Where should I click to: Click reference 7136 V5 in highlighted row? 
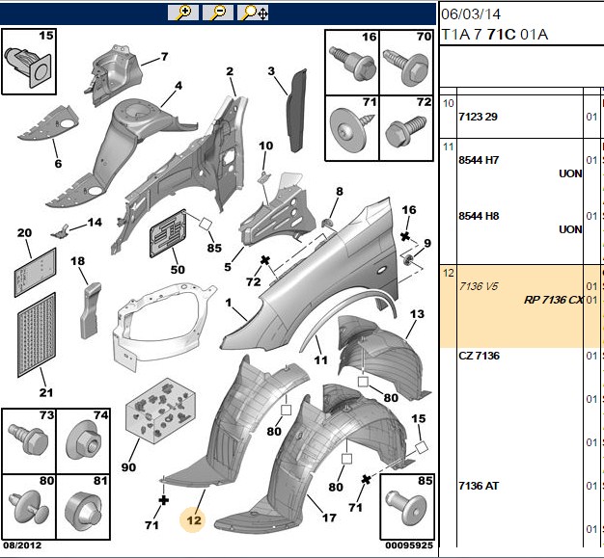point(479,286)
